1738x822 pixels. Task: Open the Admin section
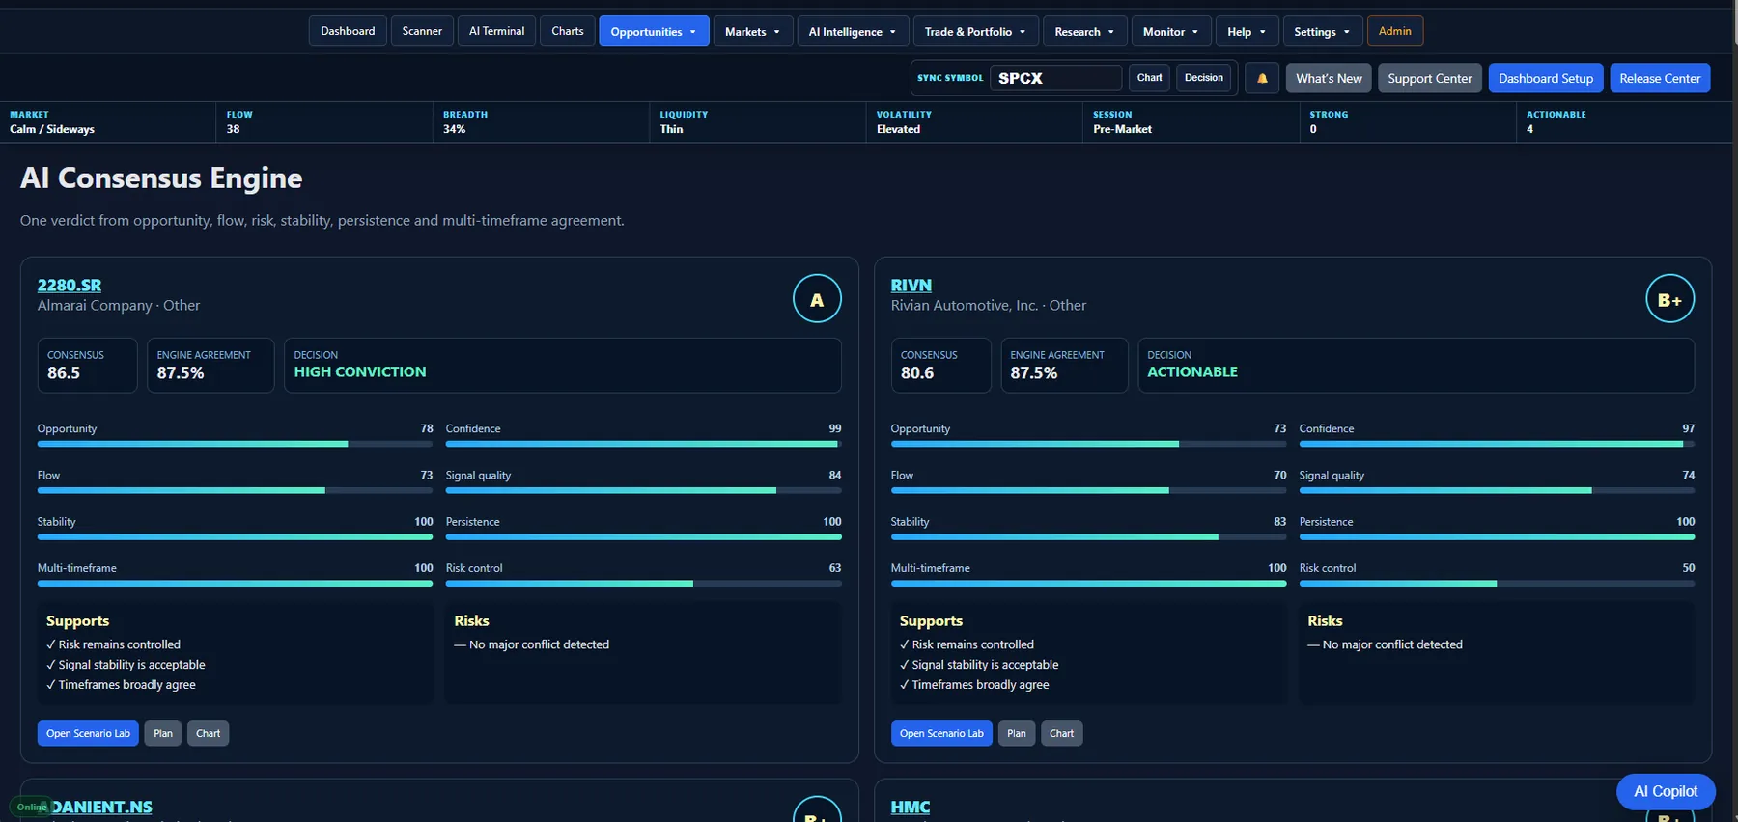pyautogui.click(x=1395, y=31)
